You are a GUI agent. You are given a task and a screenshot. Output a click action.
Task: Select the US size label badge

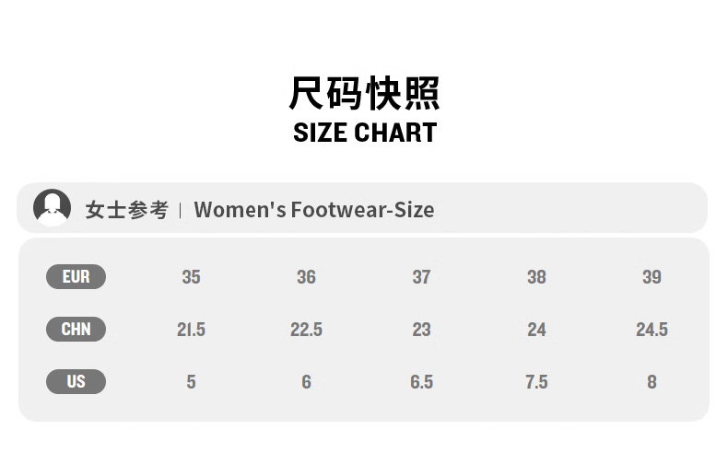76,381
